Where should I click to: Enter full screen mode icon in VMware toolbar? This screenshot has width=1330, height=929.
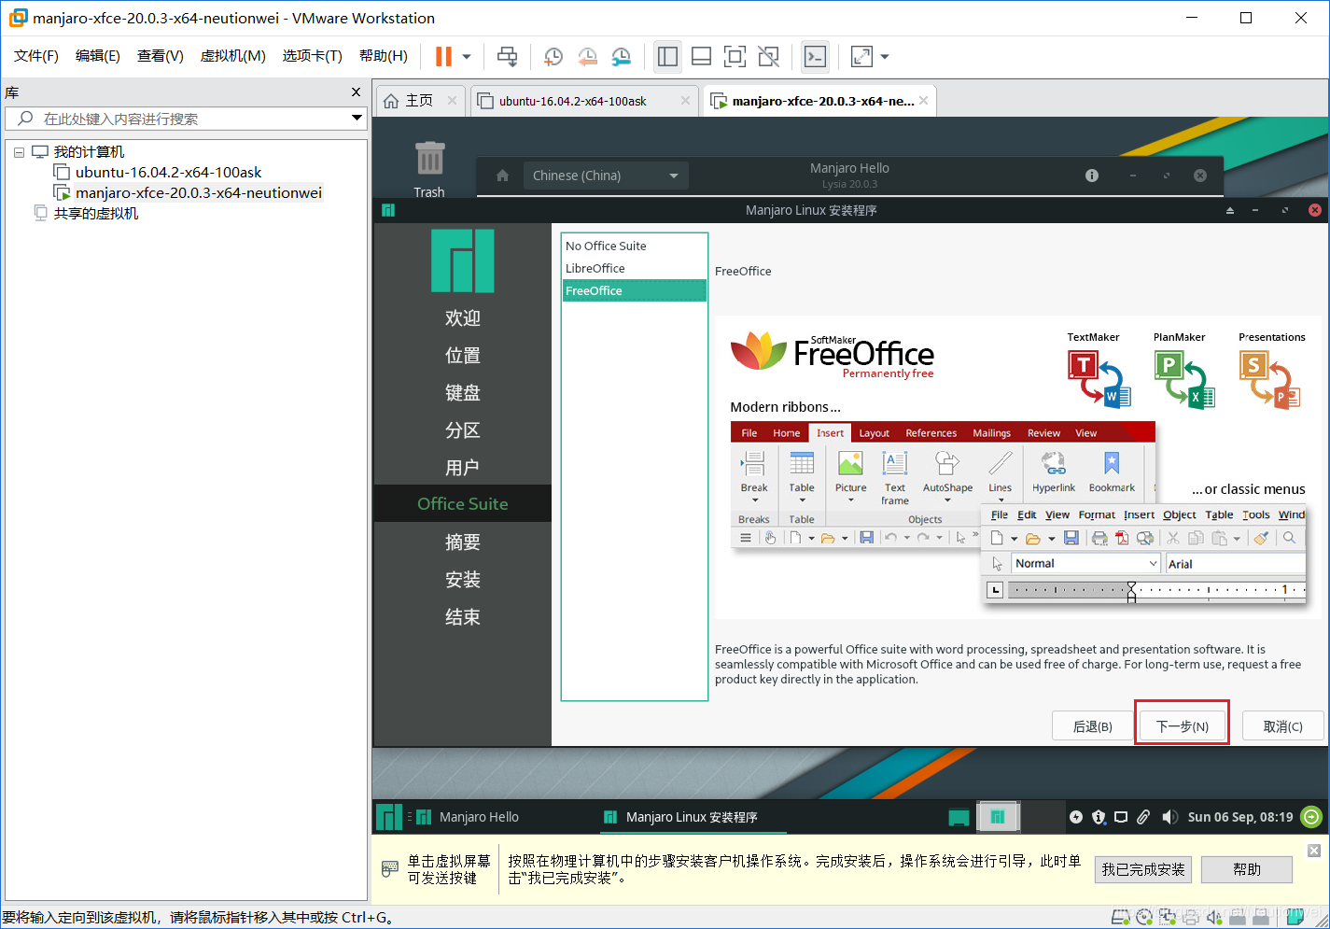735,57
